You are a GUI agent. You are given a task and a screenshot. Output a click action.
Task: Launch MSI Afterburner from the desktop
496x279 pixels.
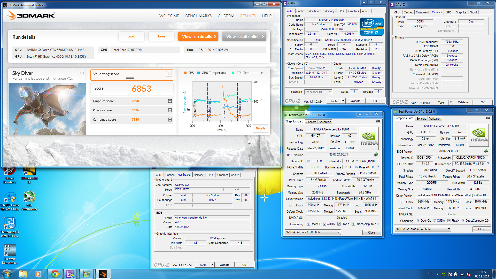pos(29,201)
